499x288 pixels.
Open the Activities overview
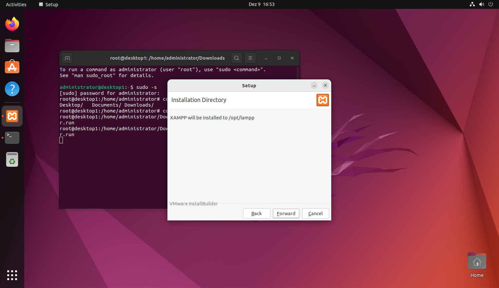coord(15,4)
